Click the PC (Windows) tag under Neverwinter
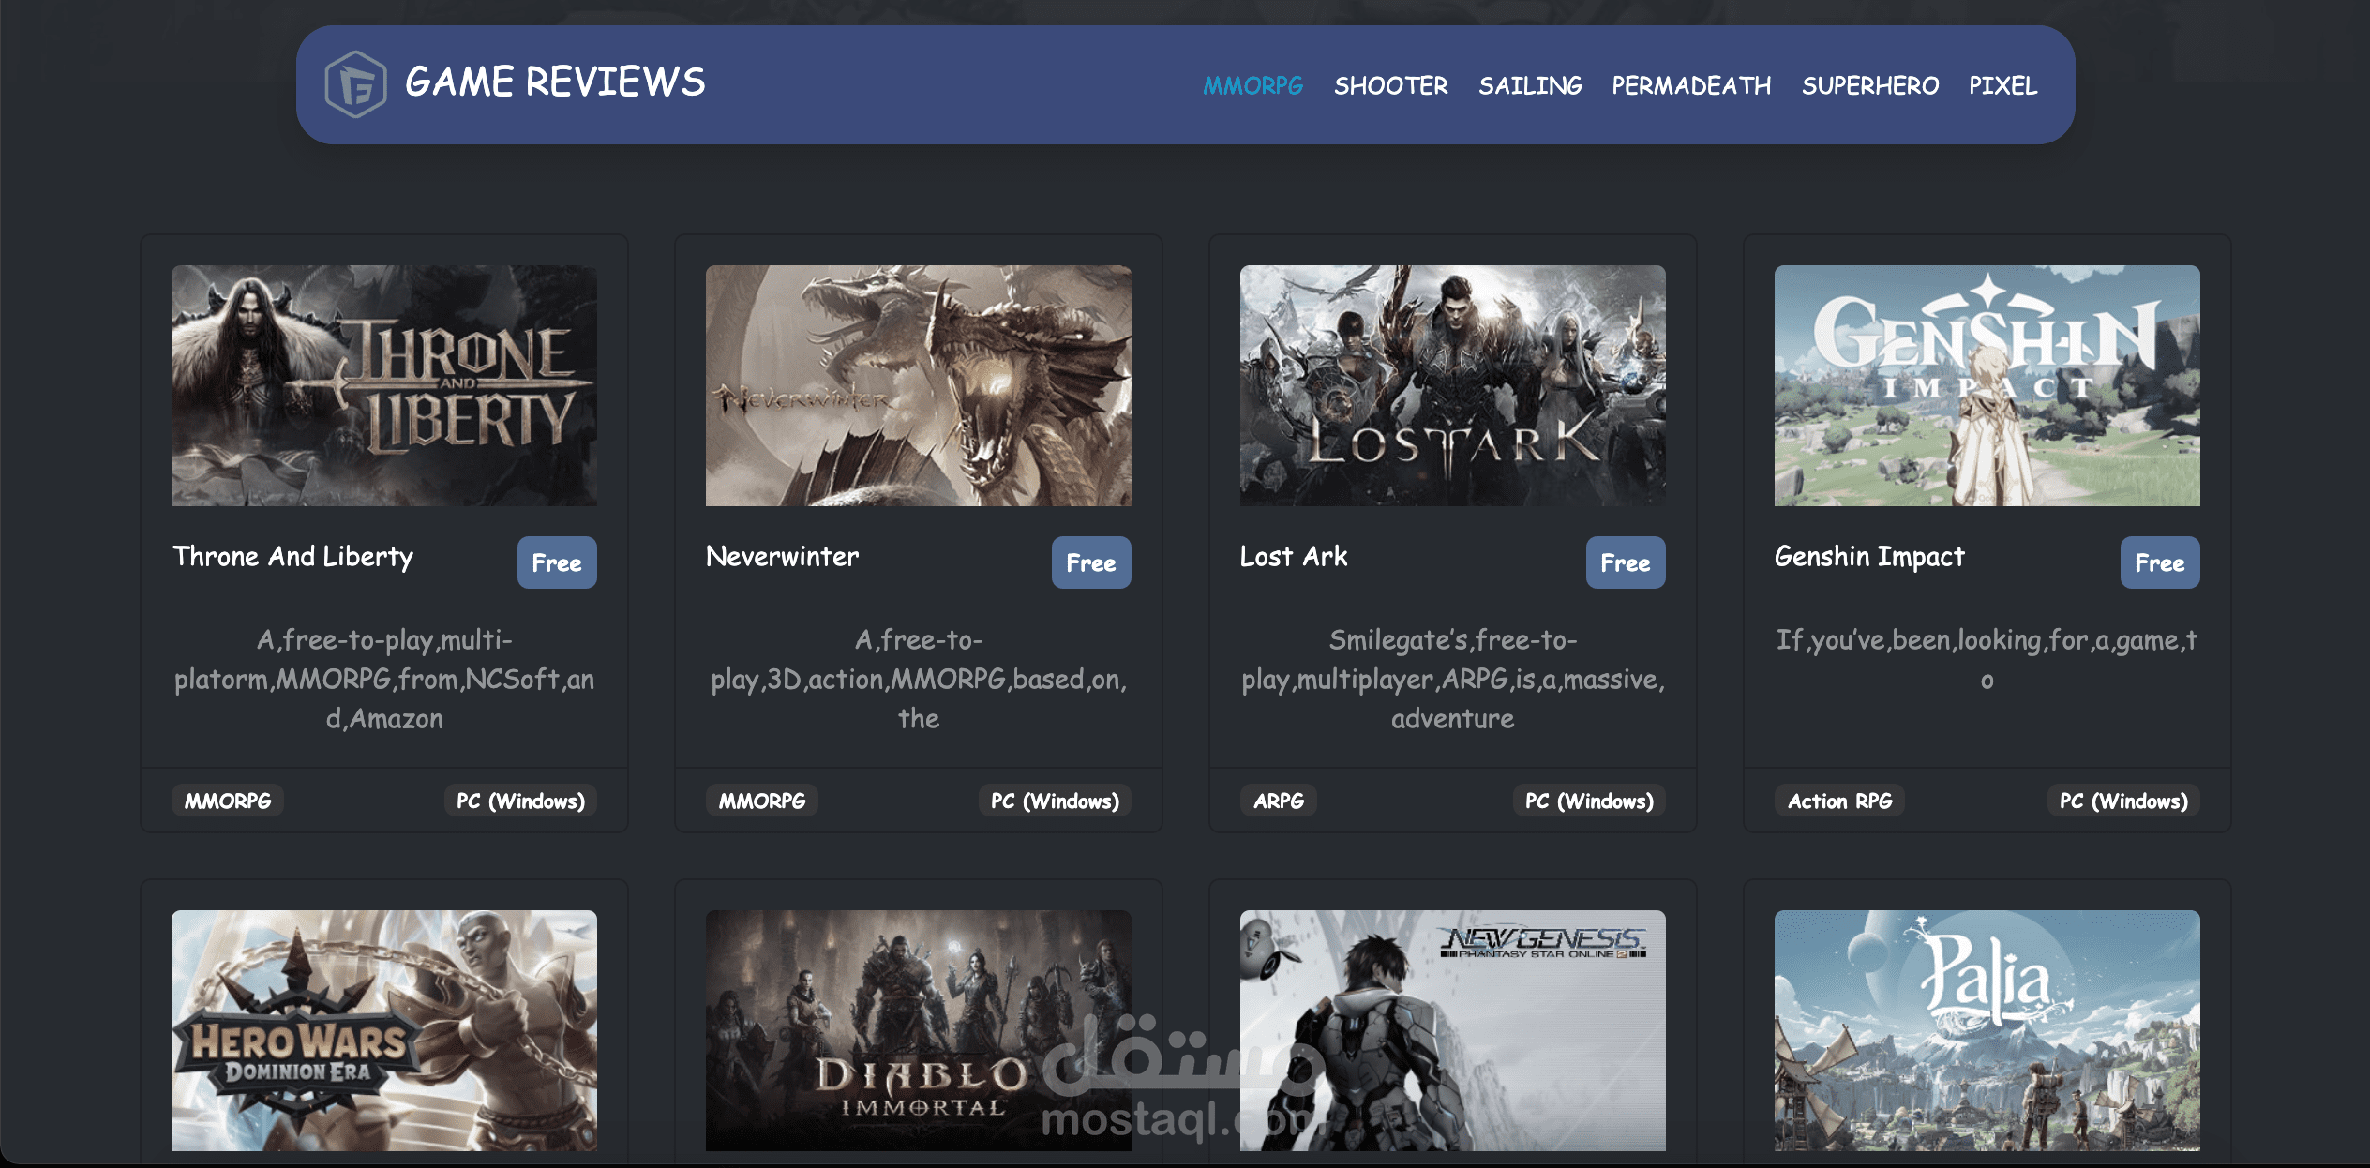This screenshot has width=2370, height=1168. (1055, 801)
